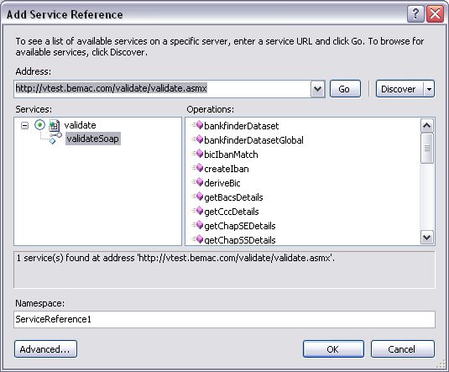Collapse the validate service tree node

25,125
